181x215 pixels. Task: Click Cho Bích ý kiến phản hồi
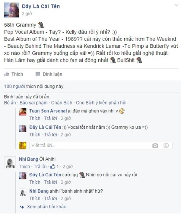coord(101,103)
